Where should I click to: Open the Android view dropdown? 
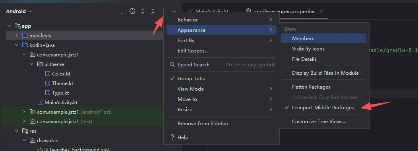point(19,11)
